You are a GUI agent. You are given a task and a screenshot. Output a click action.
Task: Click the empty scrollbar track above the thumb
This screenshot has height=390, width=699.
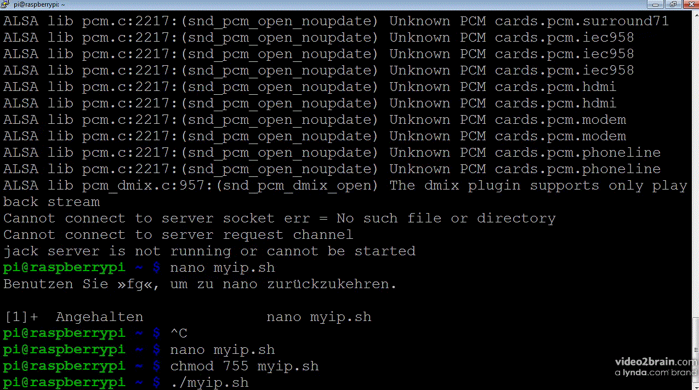(695, 164)
